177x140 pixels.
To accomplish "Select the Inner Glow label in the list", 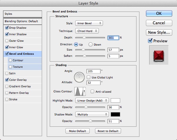I will click(16, 47).
